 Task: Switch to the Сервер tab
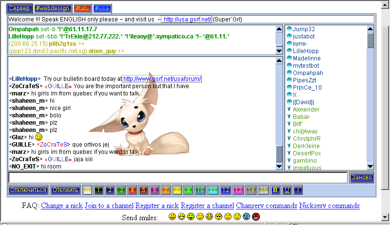[x=19, y=8]
